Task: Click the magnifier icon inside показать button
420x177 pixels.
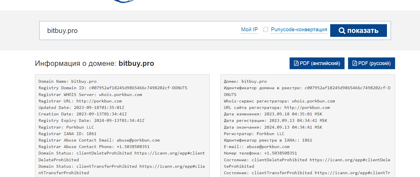Action: pos(342,30)
